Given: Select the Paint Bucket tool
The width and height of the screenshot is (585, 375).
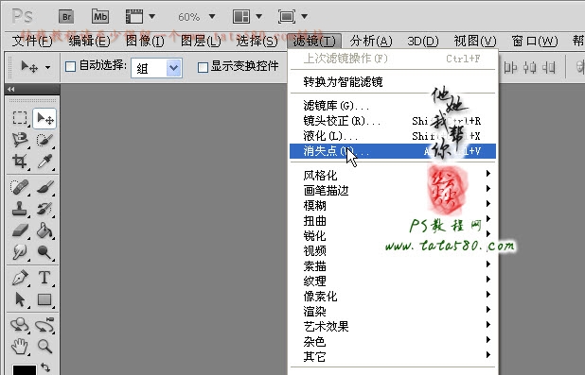Looking at the screenshot, I should [x=44, y=230].
